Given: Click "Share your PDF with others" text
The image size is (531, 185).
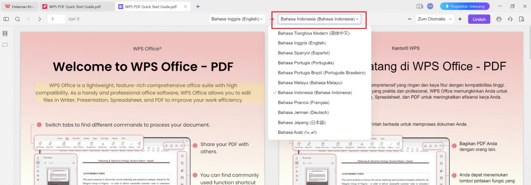Looking at the screenshot, I should pos(224,148).
